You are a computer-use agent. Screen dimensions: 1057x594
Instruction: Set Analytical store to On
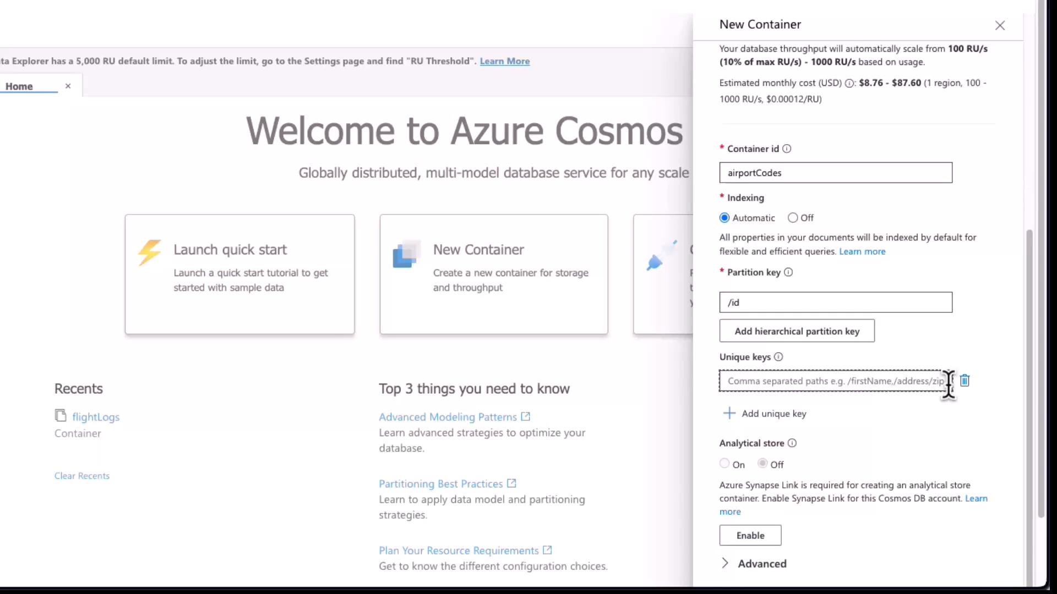[x=724, y=464]
